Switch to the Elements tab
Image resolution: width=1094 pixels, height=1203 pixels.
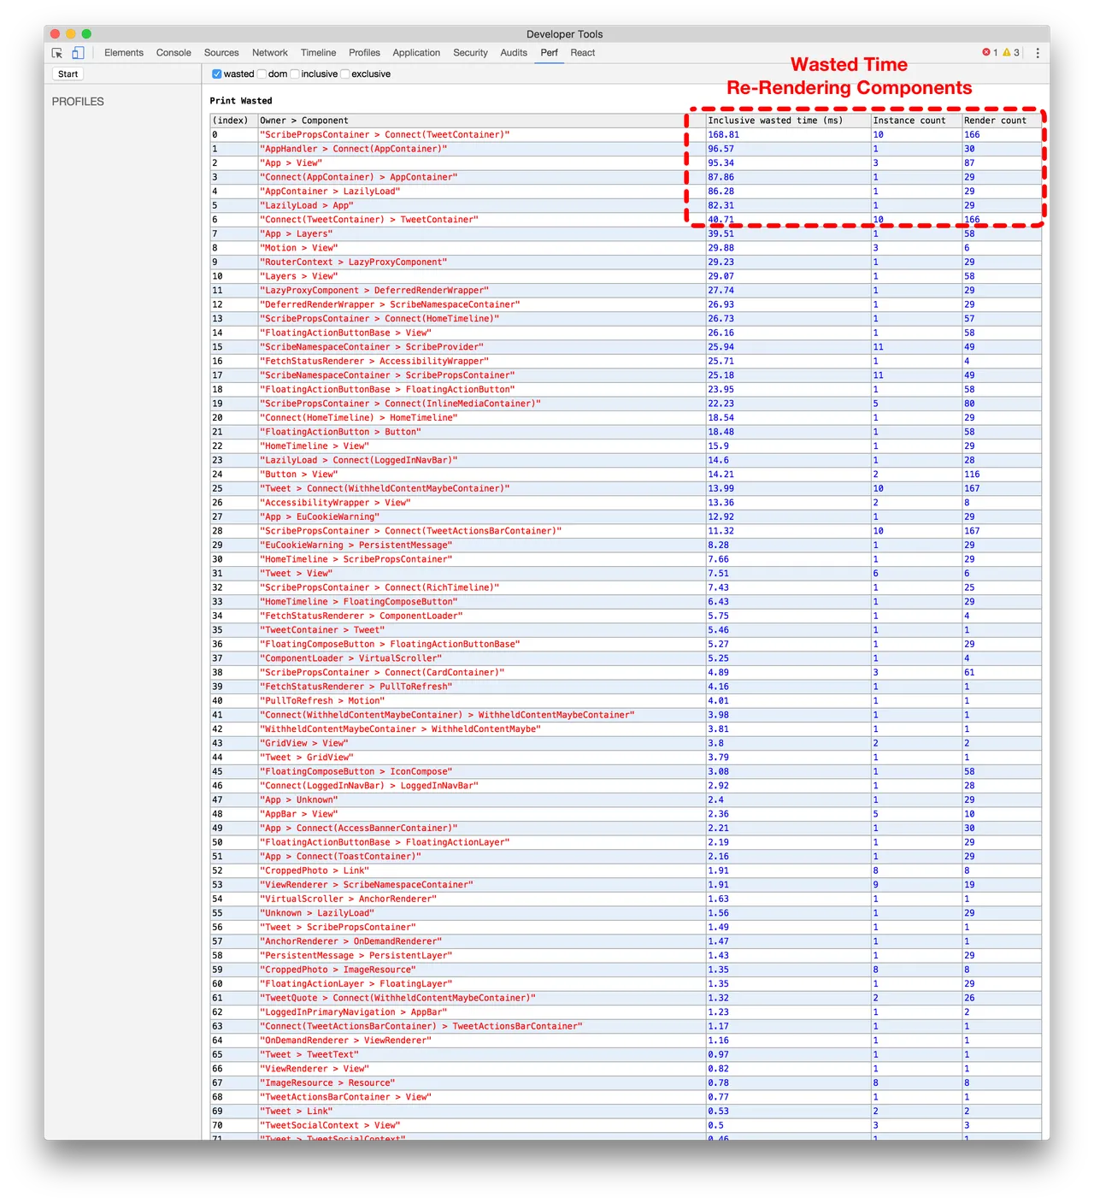[123, 52]
